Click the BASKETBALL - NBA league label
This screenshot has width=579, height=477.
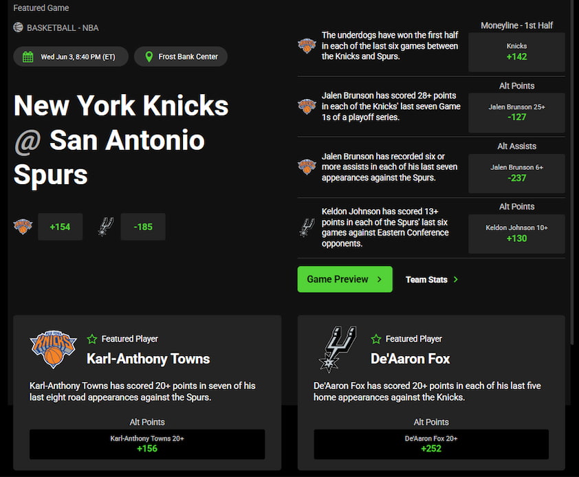coord(63,27)
